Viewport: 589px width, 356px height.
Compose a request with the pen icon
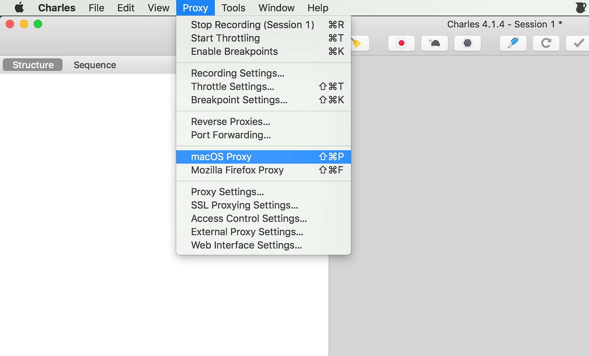click(513, 43)
